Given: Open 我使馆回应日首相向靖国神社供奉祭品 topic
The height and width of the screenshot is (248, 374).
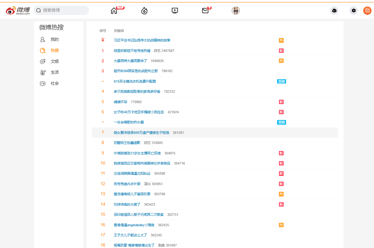Looking at the screenshot, I should point(142,163).
